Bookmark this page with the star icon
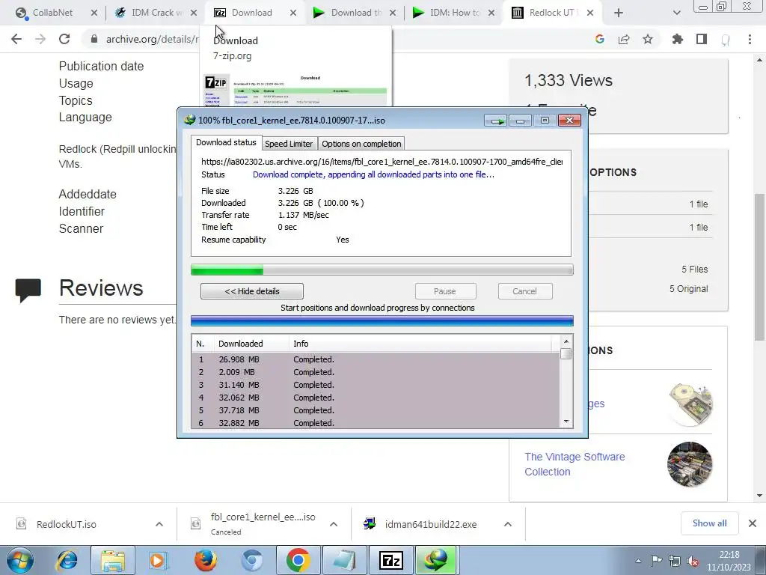 648,39
